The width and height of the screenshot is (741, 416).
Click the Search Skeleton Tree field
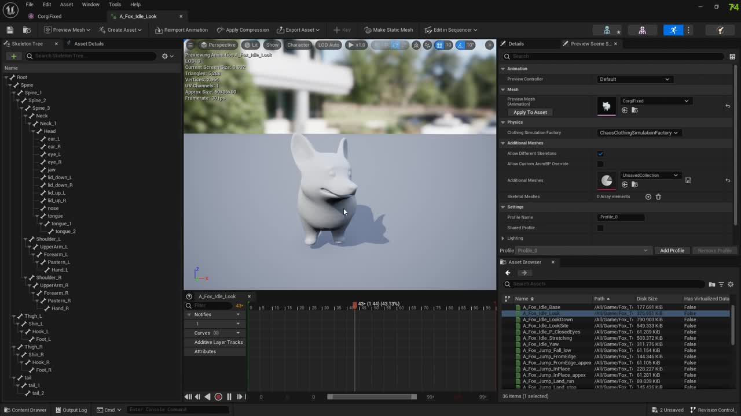click(x=91, y=56)
